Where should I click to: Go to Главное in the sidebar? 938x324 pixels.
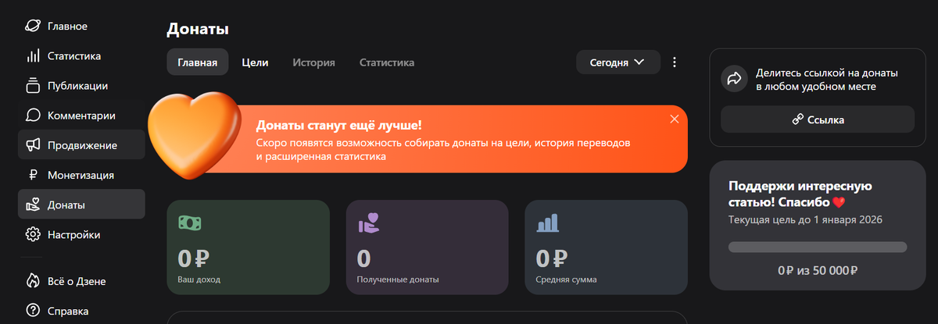(81, 27)
